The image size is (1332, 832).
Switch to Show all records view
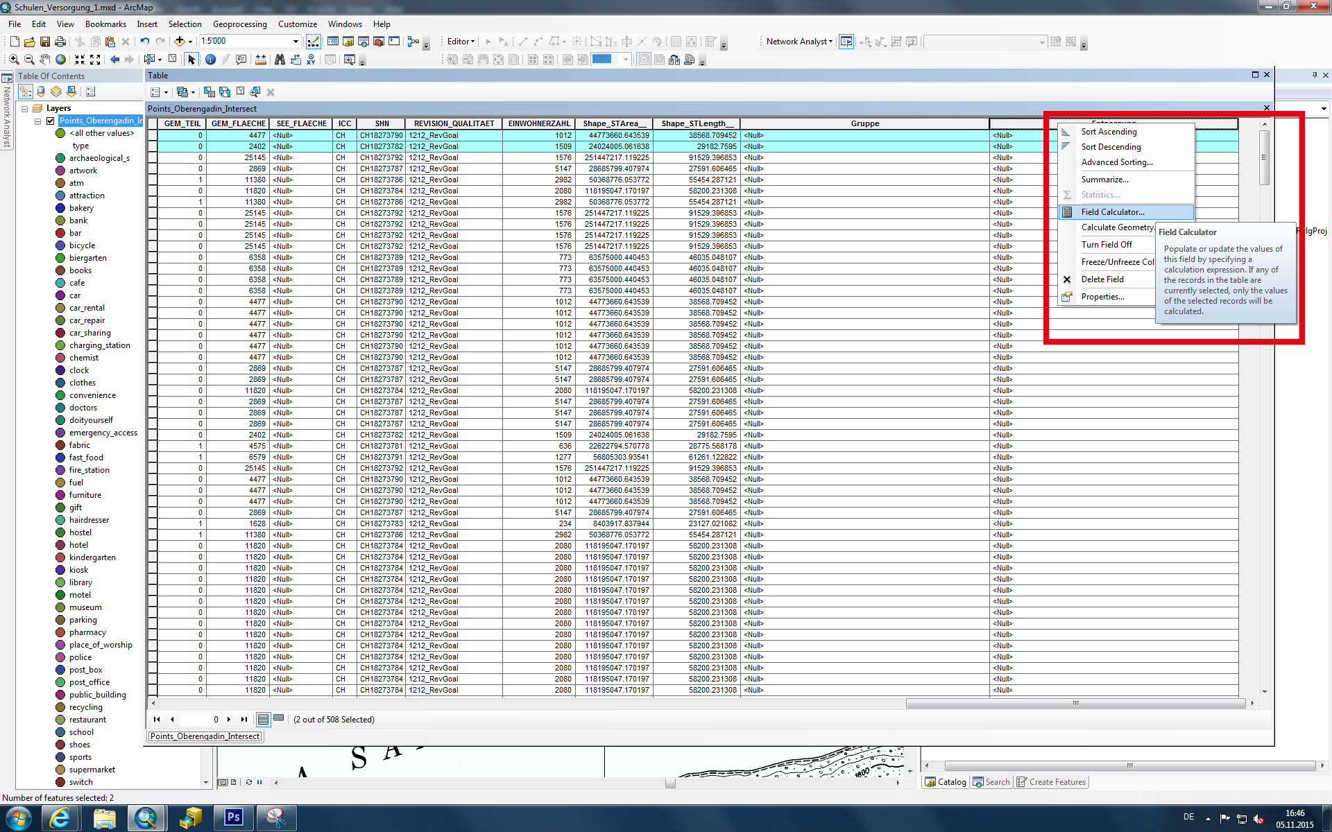tap(263, 719)
